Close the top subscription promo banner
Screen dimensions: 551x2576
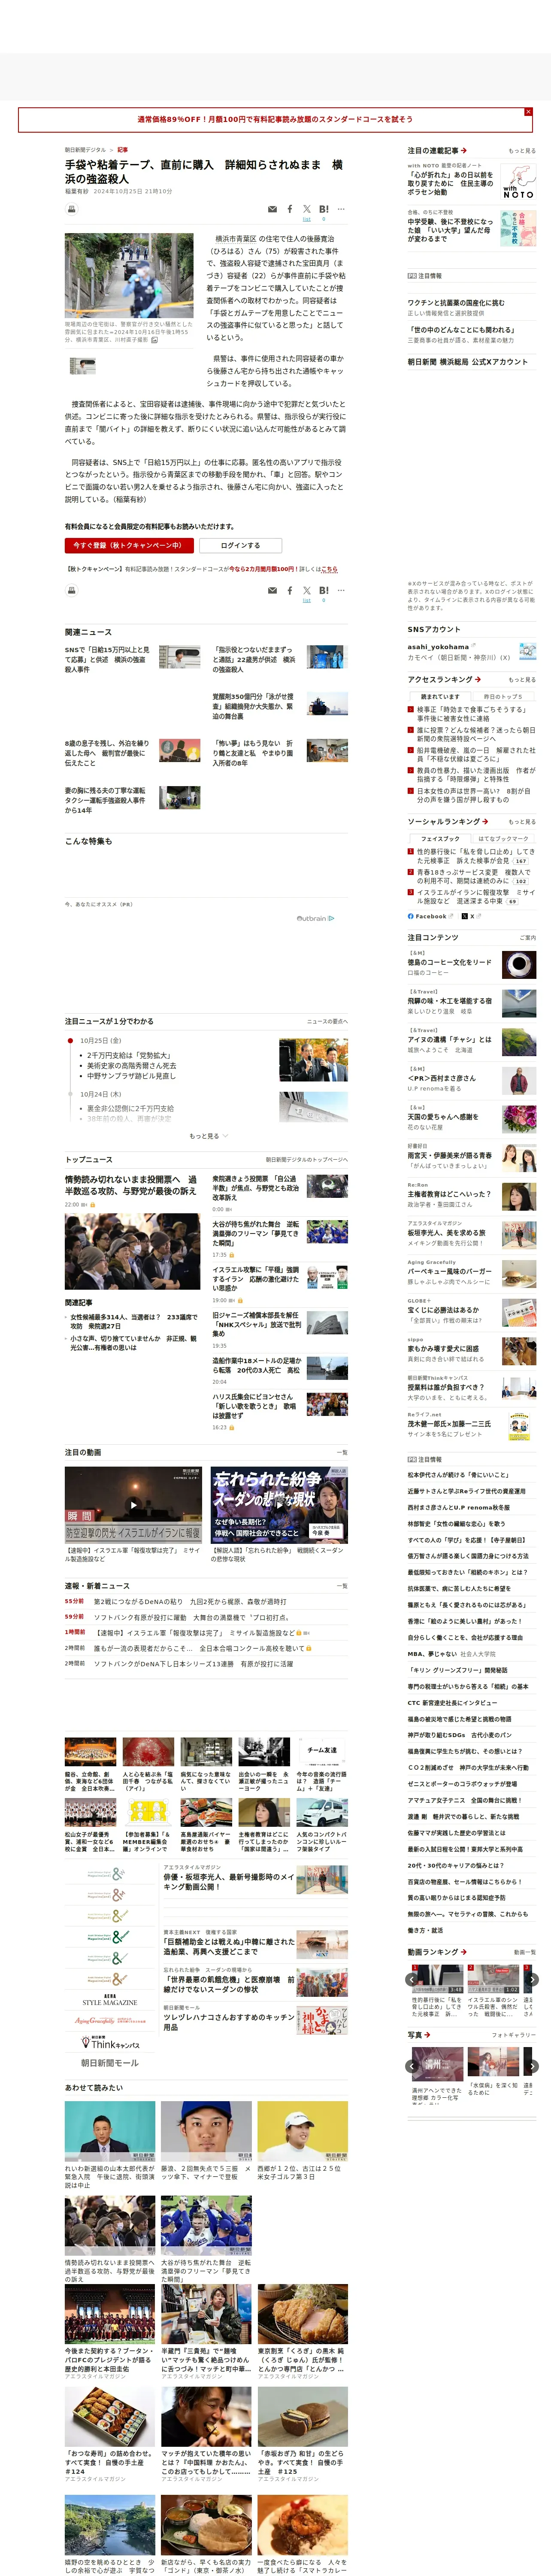coord(528,112)
